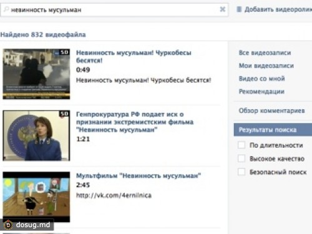This screenshot has height=234, width=312.
Task: Click the film icon beside 'Добавить видеоролик'
Action: click(239, 9)
